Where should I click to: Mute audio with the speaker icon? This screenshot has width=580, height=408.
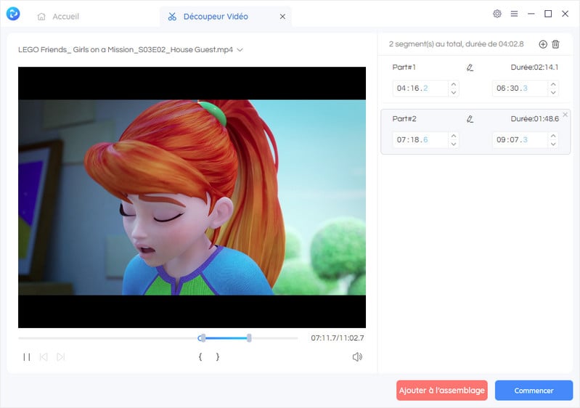point(357,357)
